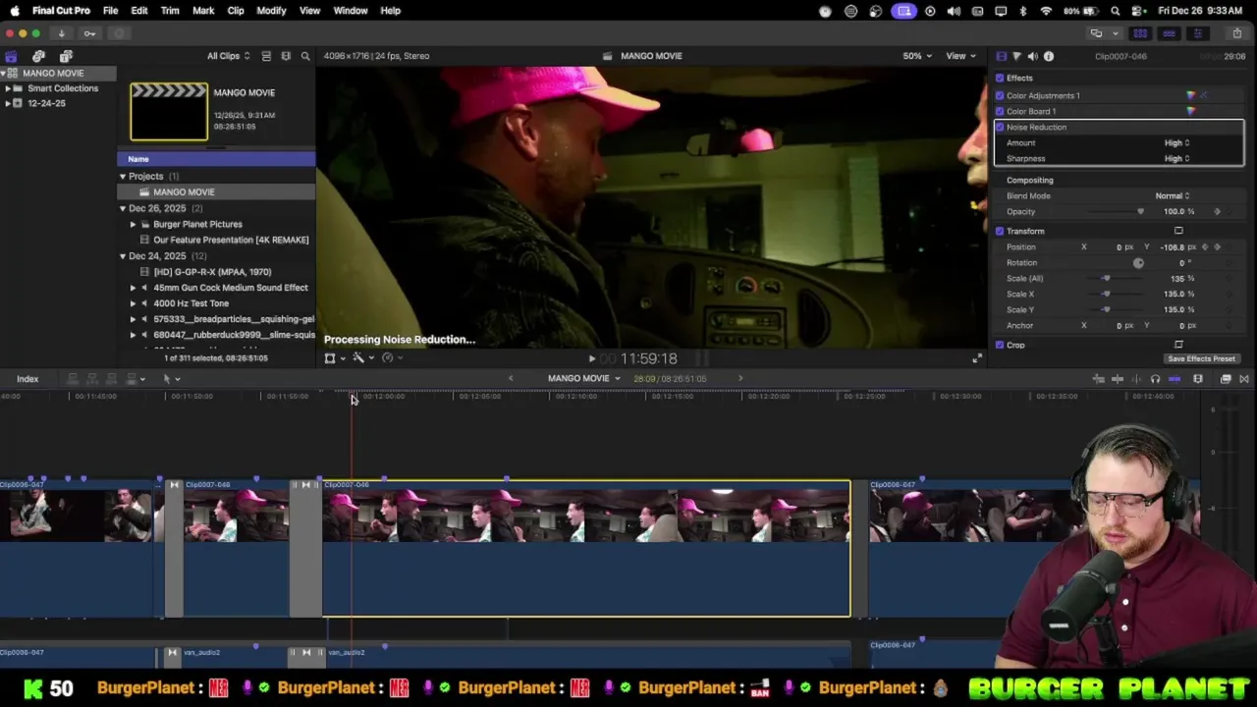Screen dimensions: 1257x707
Task: Toggle the Crop checkbox
Action: [1000, 345]
